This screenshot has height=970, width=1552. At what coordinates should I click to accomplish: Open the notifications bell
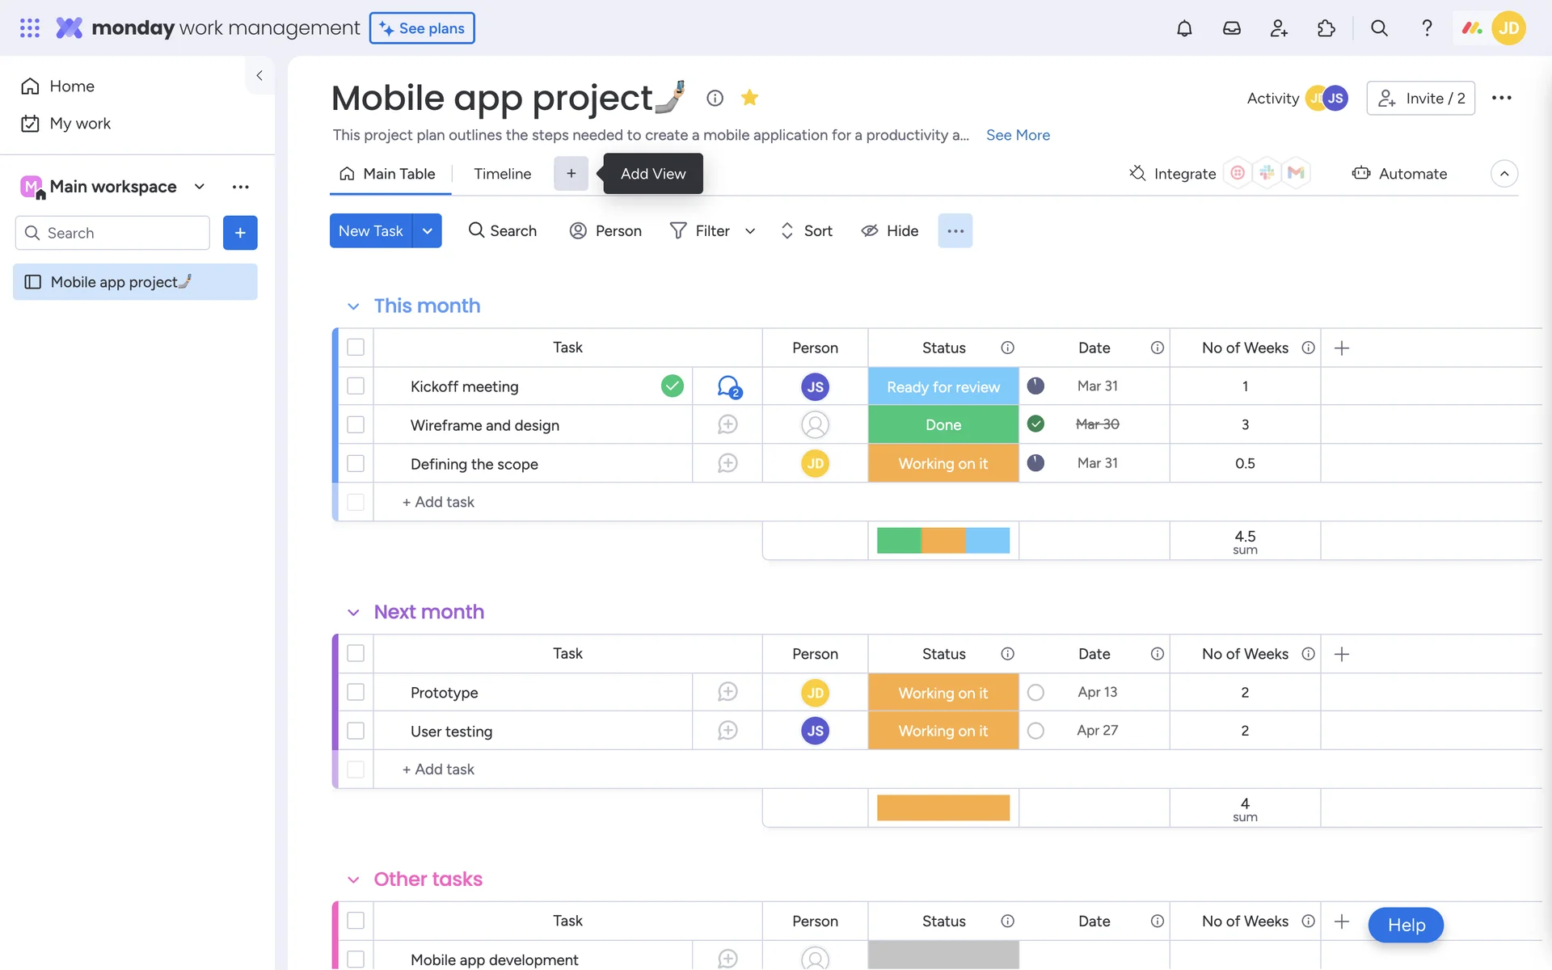[1183, 28]
